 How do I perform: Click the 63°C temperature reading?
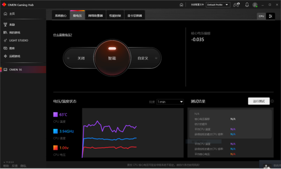pyautogui.click(x=63, y=114)
